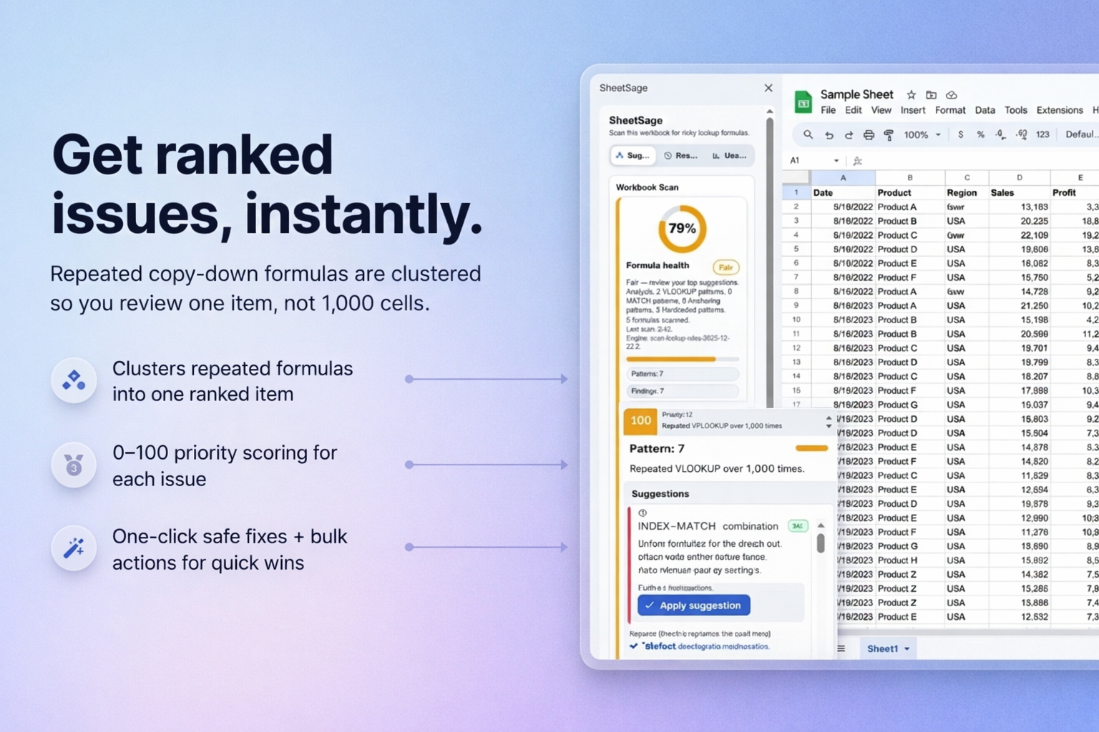This screenshot has width=1099, height=732.
Task: Open the File menu
Action: coord(828,110)
